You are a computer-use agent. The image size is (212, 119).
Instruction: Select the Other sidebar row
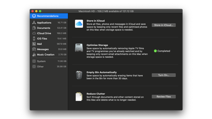(49, 67)
